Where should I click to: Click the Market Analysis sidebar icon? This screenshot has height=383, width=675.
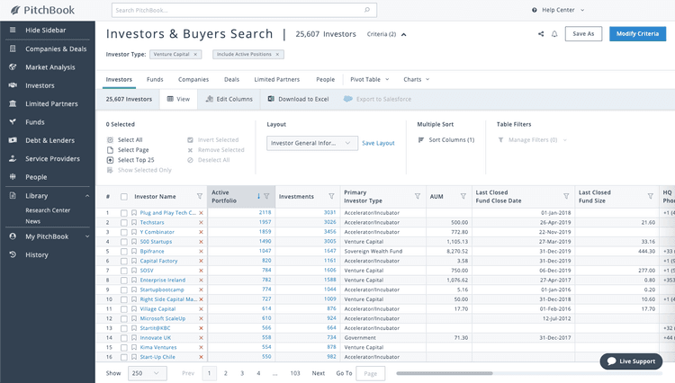click(x=13, y=67)
